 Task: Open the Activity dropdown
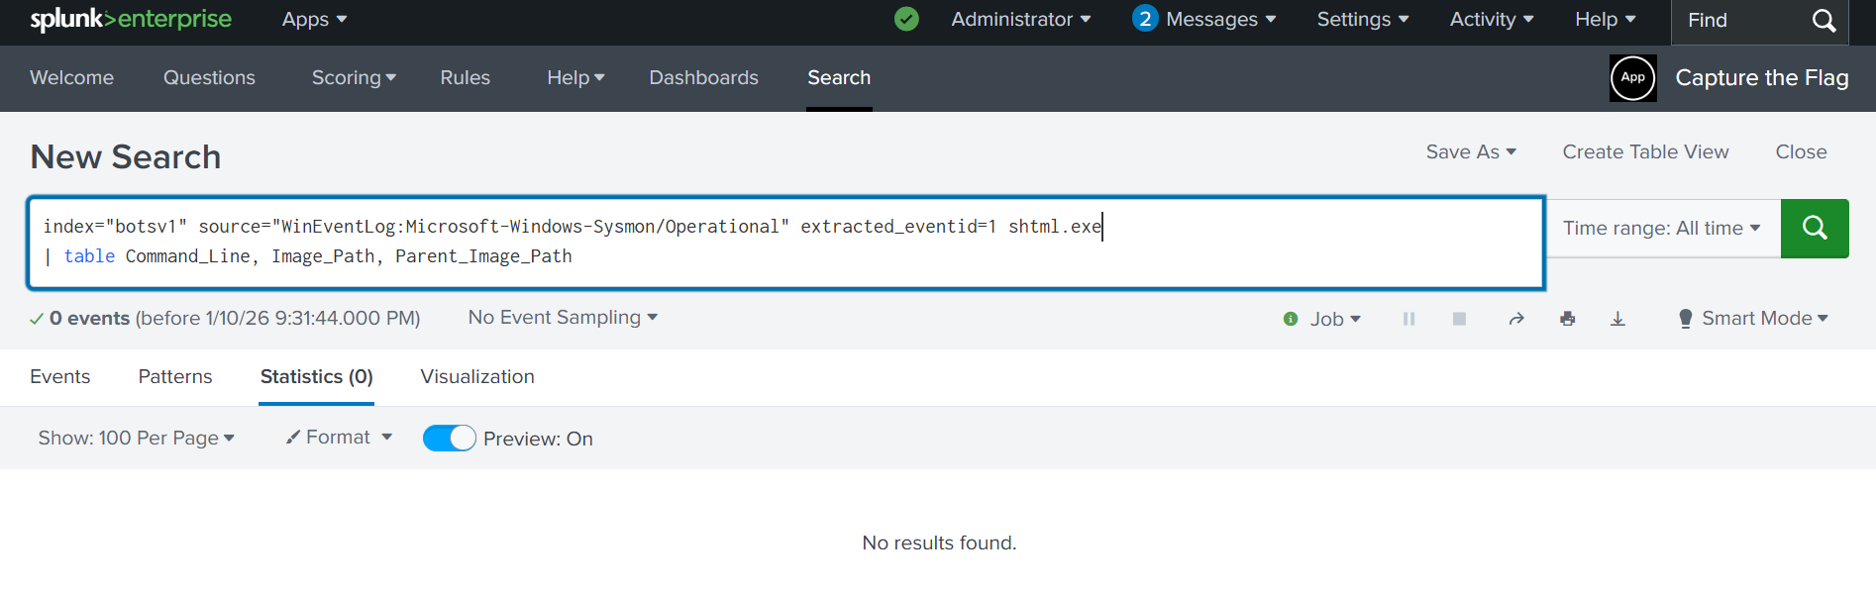tap(1492, 20)
